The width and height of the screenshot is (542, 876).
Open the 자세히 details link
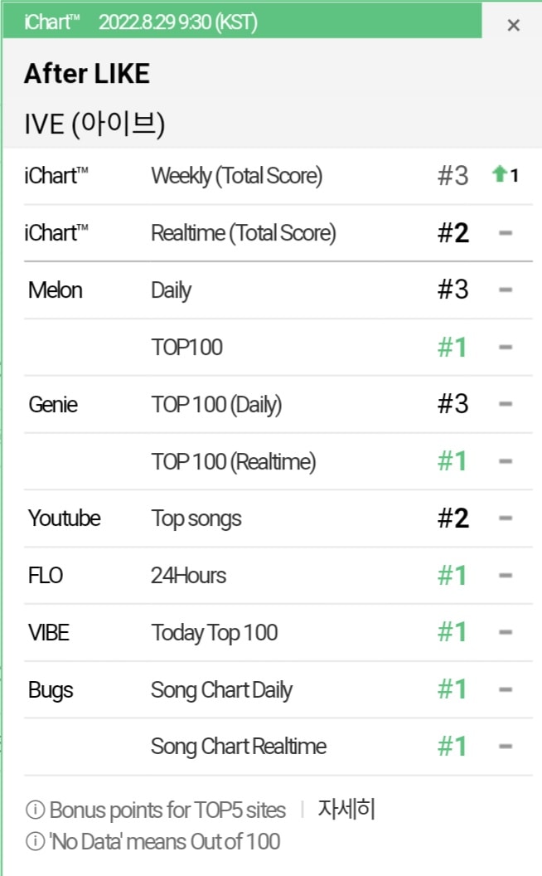pos(346,809)
